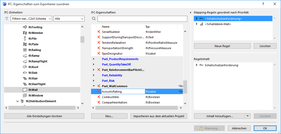281x134 pixels.
Task: Click 'Inhalt hinzufügen...' button
Action: click(x=220, y=116)
